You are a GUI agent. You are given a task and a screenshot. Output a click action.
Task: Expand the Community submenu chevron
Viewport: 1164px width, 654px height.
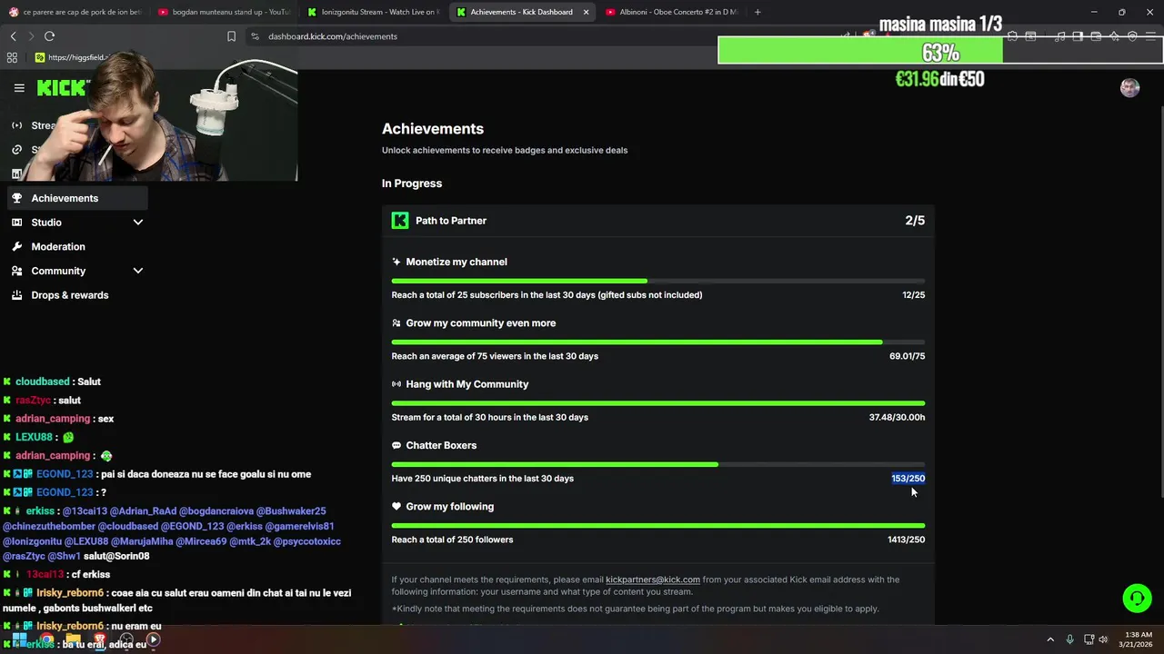[x=138, y=271]
